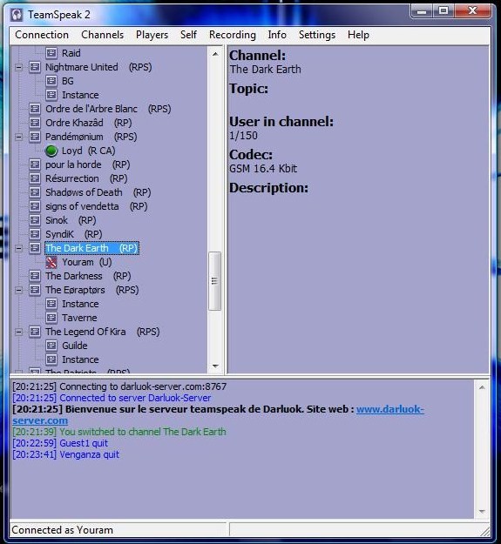Click the Sinok channel icon
Viewport: 501px width, 544px height.
pos(35,220)
